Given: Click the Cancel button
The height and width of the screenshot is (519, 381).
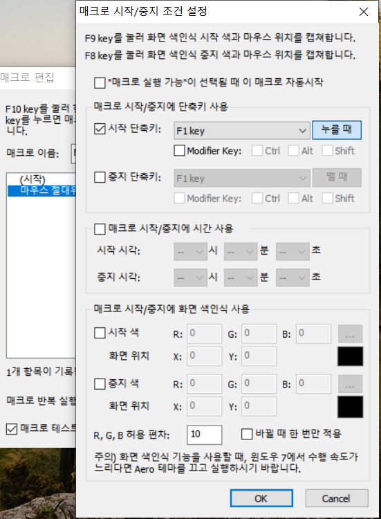Looking at the screenshot, I should click(x=337, y=498).
